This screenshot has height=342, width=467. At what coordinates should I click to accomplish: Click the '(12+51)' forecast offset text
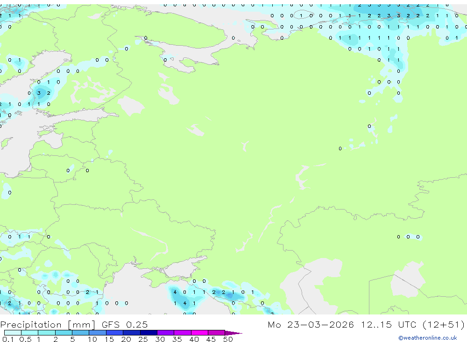coord(444,324)
